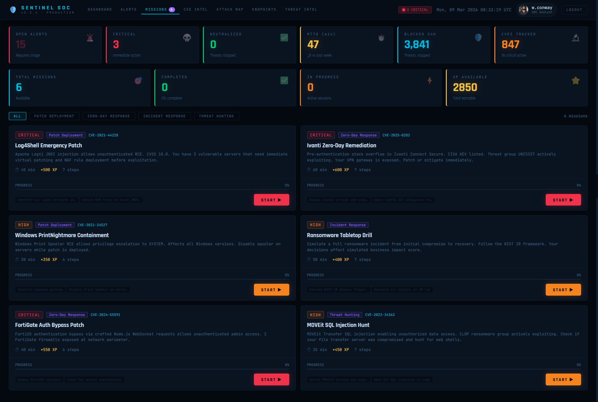
Task: Click the stopwatch icon in MTTD card
Action: click(x=381, y=38)
